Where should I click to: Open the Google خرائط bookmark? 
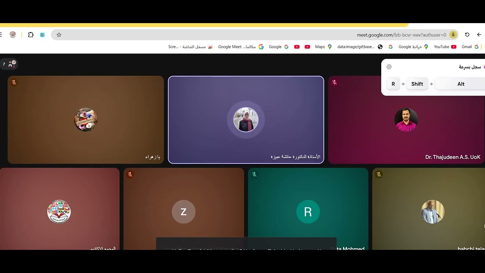coord(413,47)
